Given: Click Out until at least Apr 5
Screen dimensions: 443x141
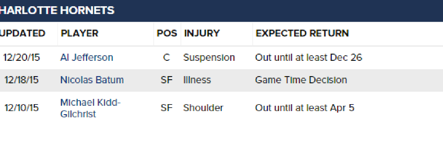Looking at the screenshot, I should coord(305,108).
